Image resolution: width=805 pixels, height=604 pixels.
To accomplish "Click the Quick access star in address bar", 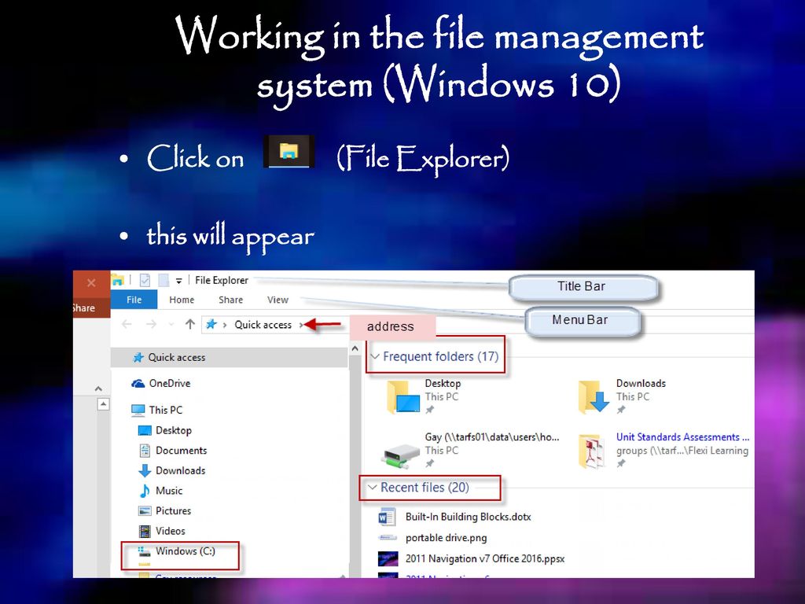I will (x=211, y=324).
